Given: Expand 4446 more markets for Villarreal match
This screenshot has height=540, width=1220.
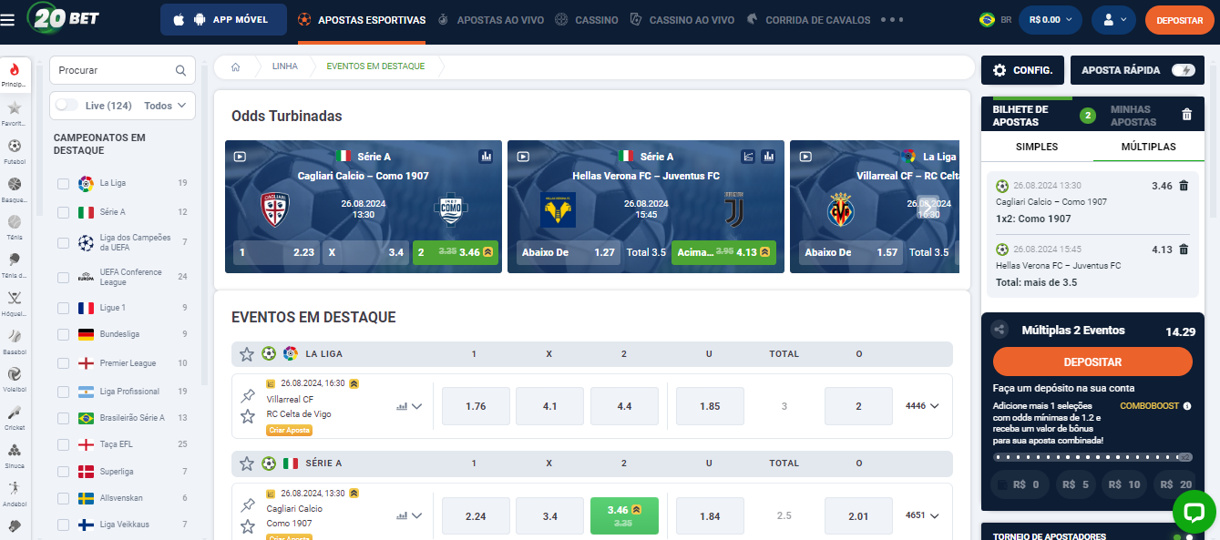Looking at the screenshot, I should (x=922, y=406).
